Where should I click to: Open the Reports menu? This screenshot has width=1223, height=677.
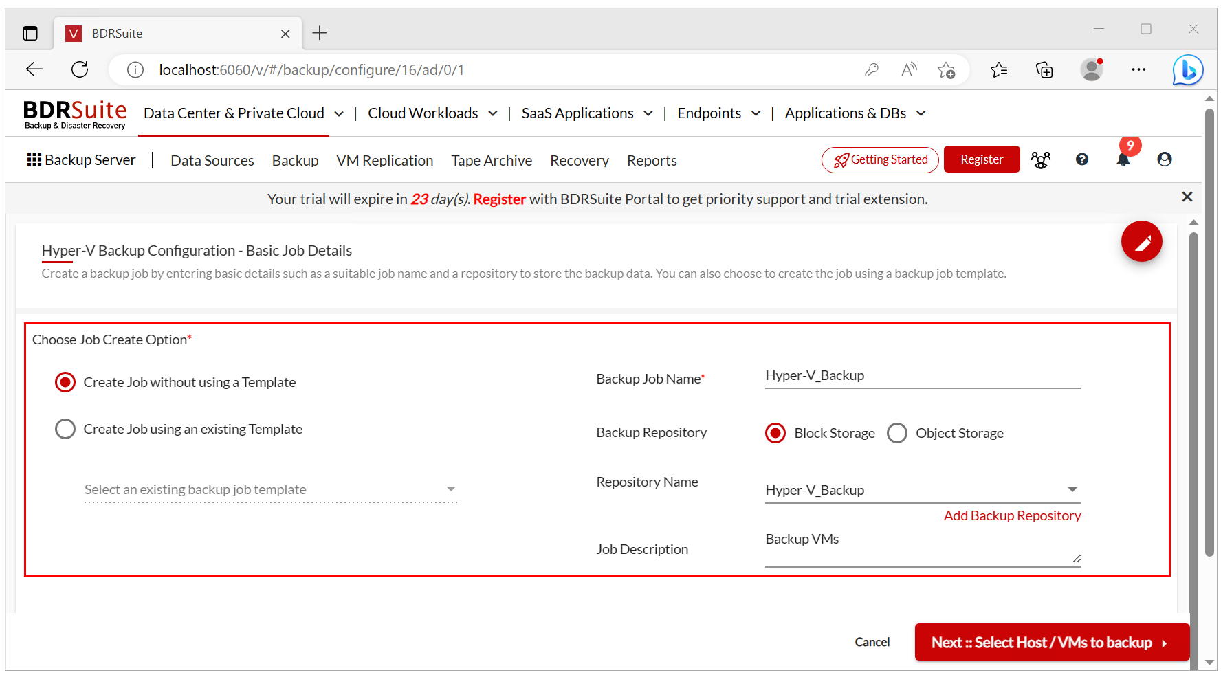(652, 160)
